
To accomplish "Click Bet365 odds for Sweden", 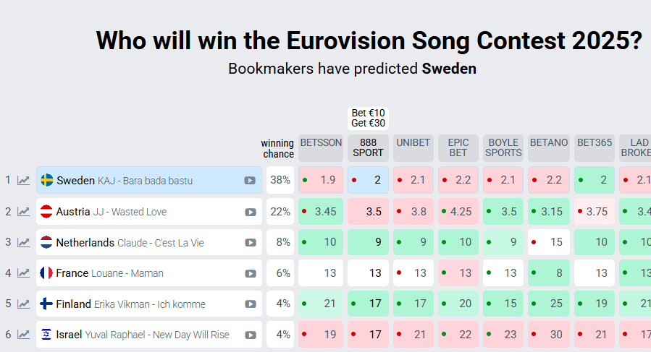I will (595, 180).
